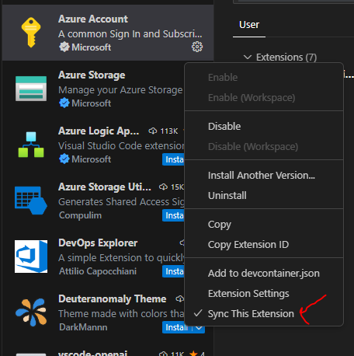Screen dimensions: 354x356
Task: Choose Copy Extension ID
Action: click(x=248, y=245)
